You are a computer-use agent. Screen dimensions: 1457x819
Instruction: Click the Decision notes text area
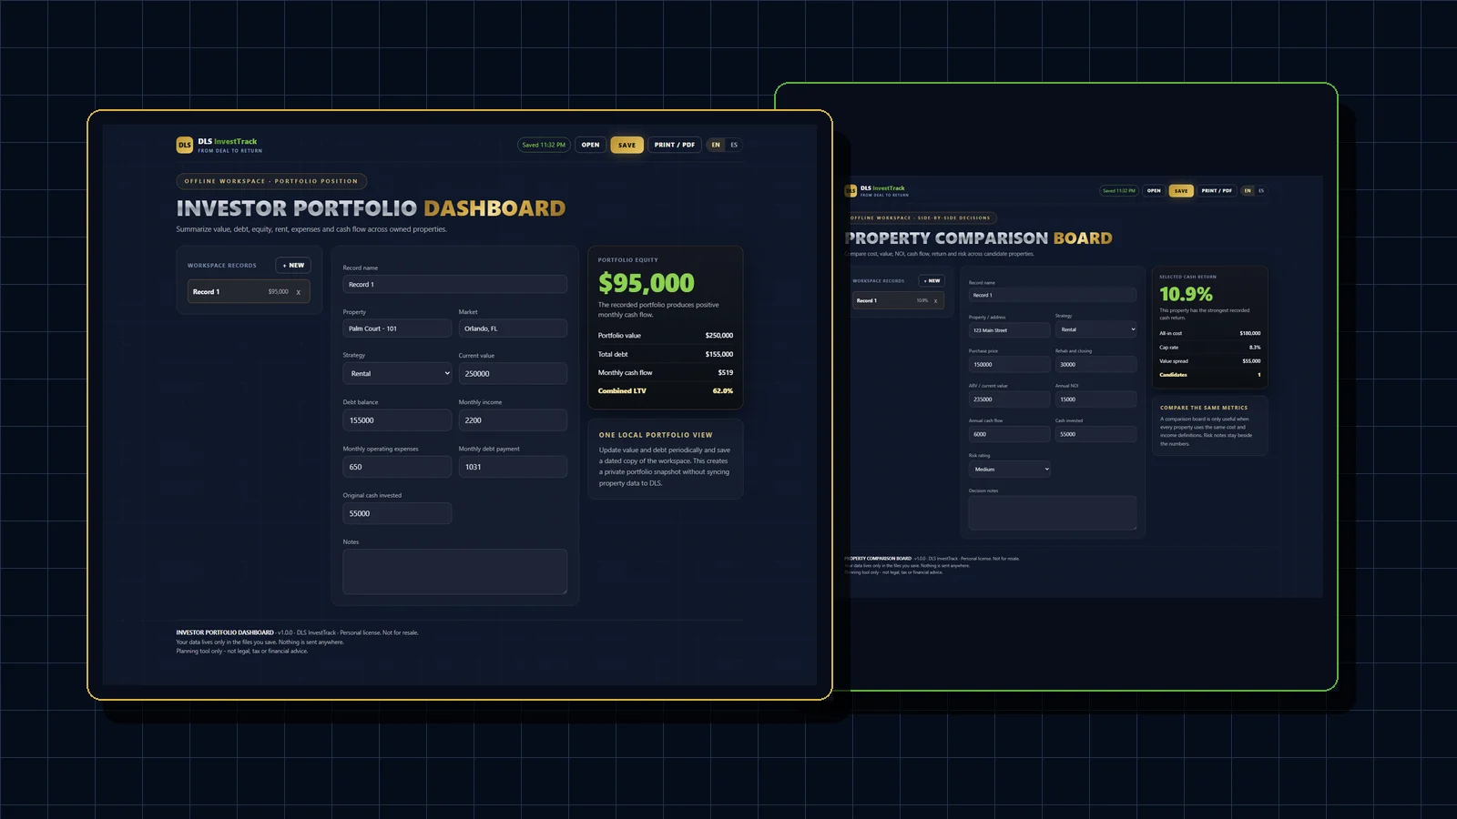pyautogui.click(x=1053, y=513)
